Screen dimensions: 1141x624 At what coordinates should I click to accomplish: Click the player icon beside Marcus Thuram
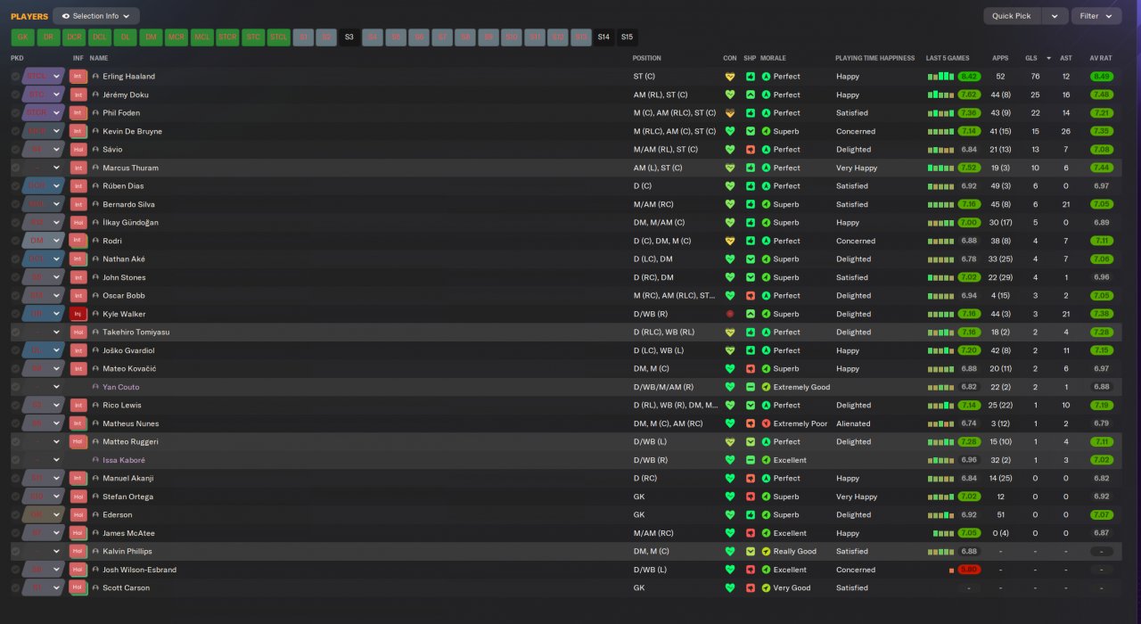(x=95, y=168)
